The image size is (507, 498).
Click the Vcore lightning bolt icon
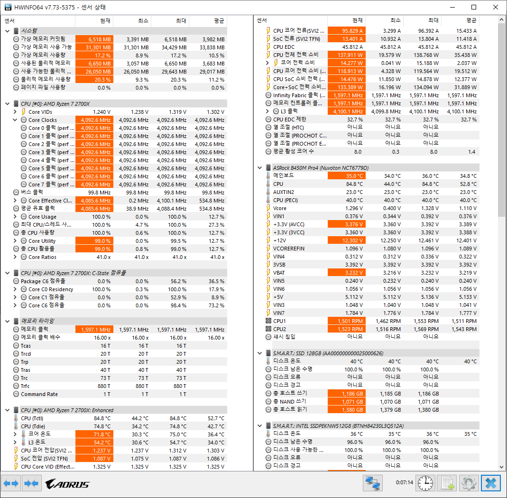(x=268, y=208)
